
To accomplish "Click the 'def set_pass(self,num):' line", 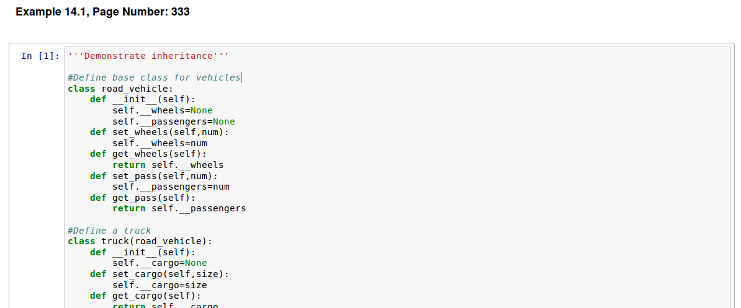I will pyautogui.click(x=154, y=176).
